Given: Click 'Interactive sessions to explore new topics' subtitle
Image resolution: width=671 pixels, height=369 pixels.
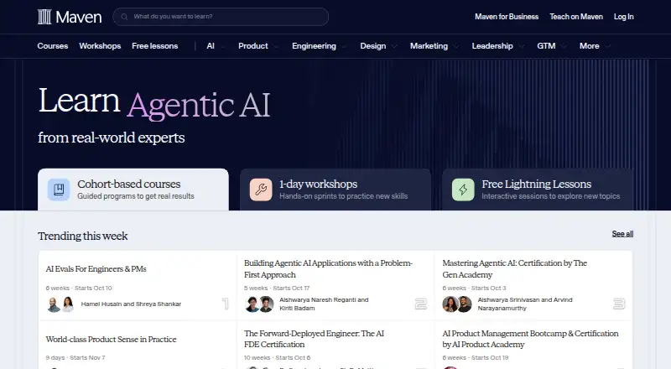Looking at the screenshot, I should point(551,196).
